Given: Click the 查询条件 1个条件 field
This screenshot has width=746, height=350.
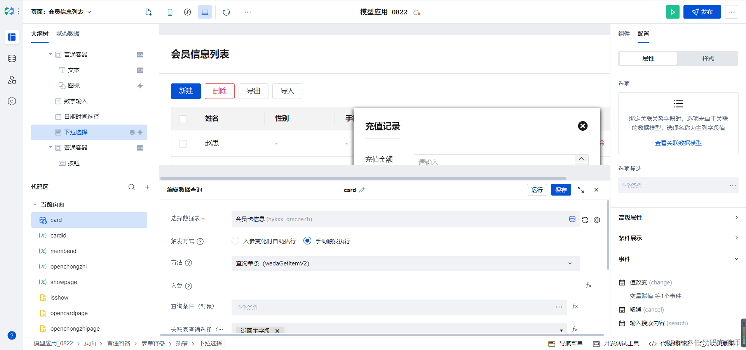Looking at the screenshot, I should (x=399, y=307).
